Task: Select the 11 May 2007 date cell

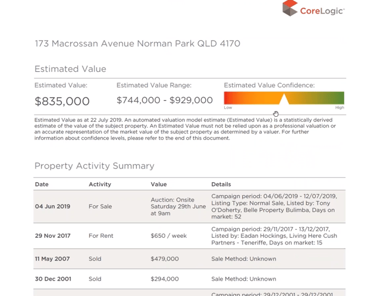Action: pyautogui.click(x=52, y=259)
